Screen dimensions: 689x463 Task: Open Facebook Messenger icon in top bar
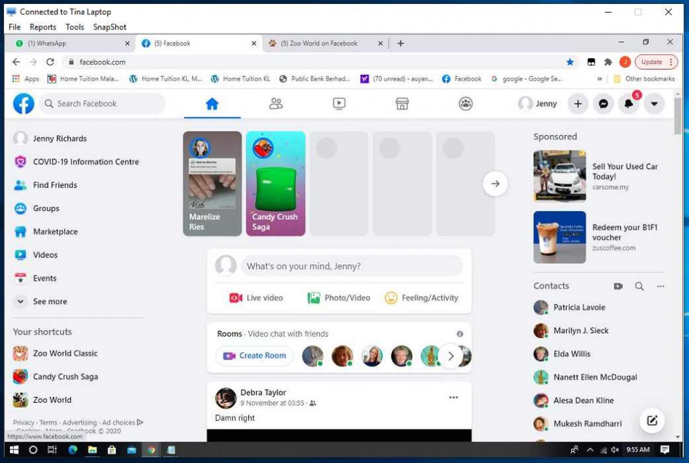point(603,104)
